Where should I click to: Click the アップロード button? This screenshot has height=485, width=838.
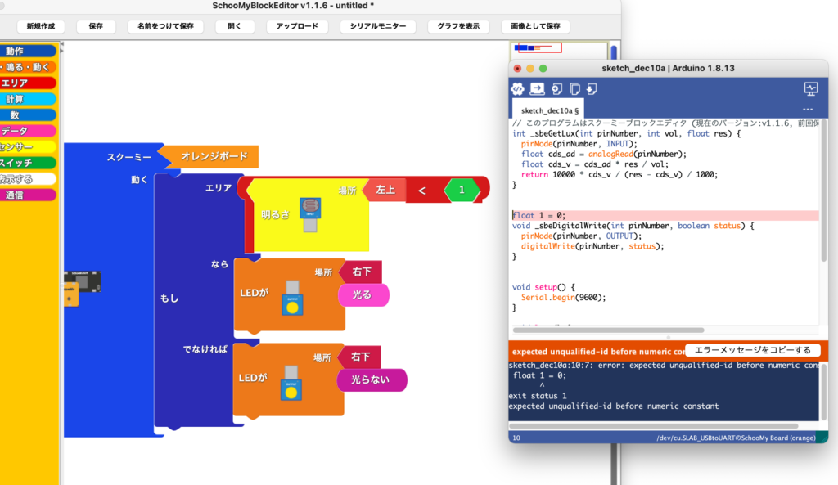[x=296, y=26]
